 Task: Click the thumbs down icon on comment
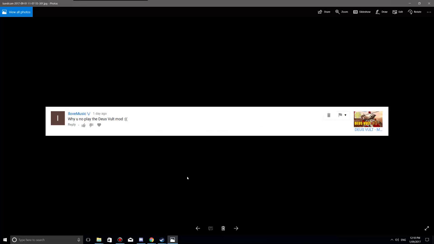pos(91,125)
